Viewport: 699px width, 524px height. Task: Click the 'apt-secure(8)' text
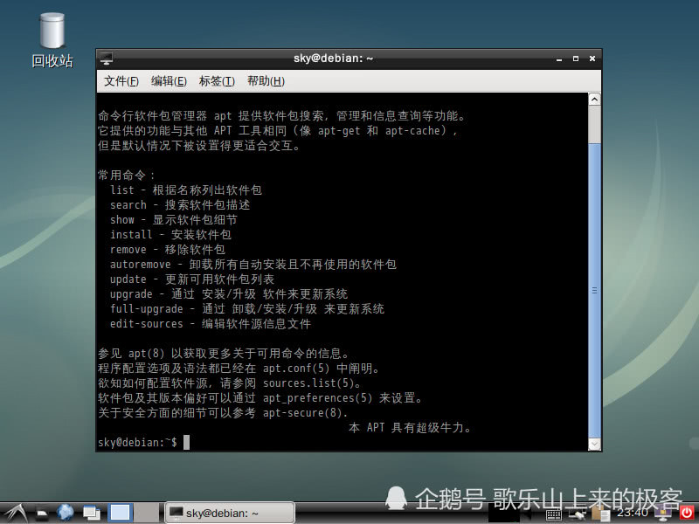pyautogui.click(x=302, y=412)
